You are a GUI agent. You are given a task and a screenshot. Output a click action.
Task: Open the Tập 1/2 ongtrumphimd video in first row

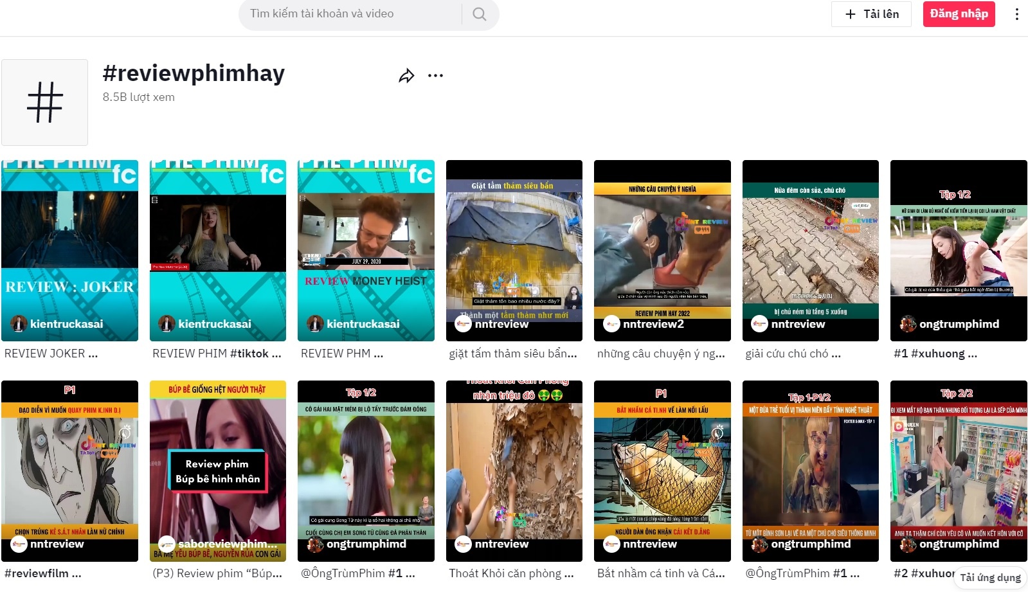click(x=959, y=251)
